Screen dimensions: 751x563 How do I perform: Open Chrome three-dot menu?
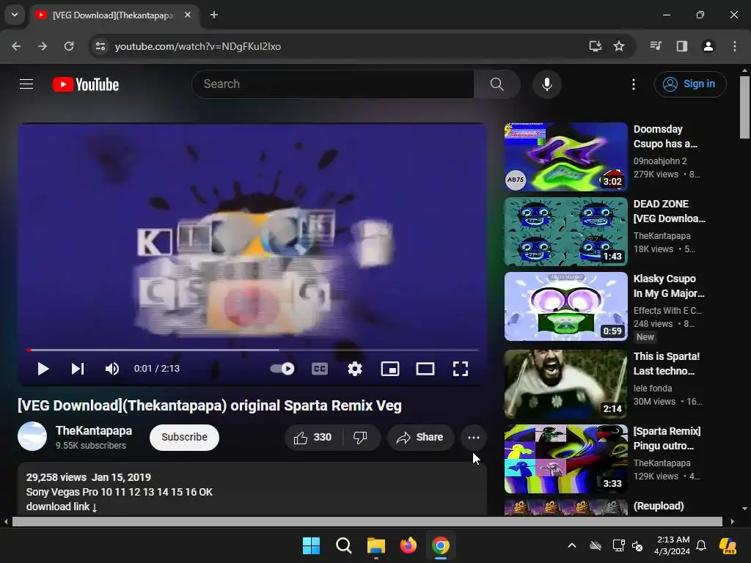[735, 46]
